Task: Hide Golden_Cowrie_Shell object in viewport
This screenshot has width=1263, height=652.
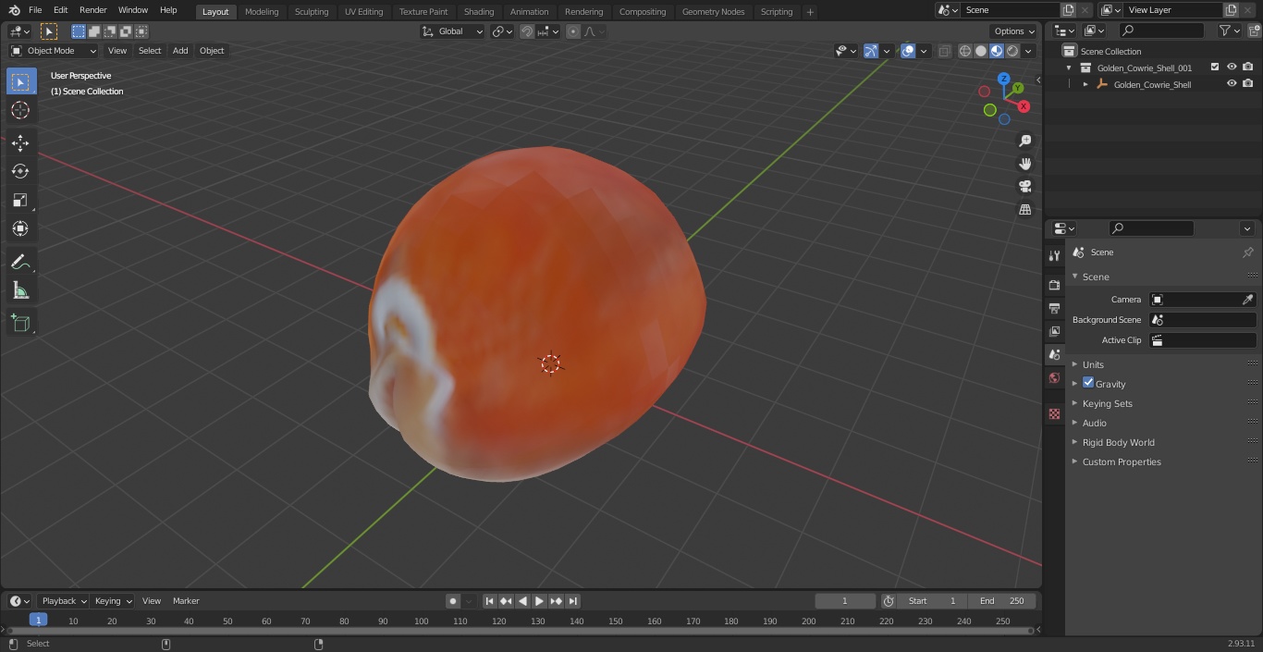Action: 1232,83
